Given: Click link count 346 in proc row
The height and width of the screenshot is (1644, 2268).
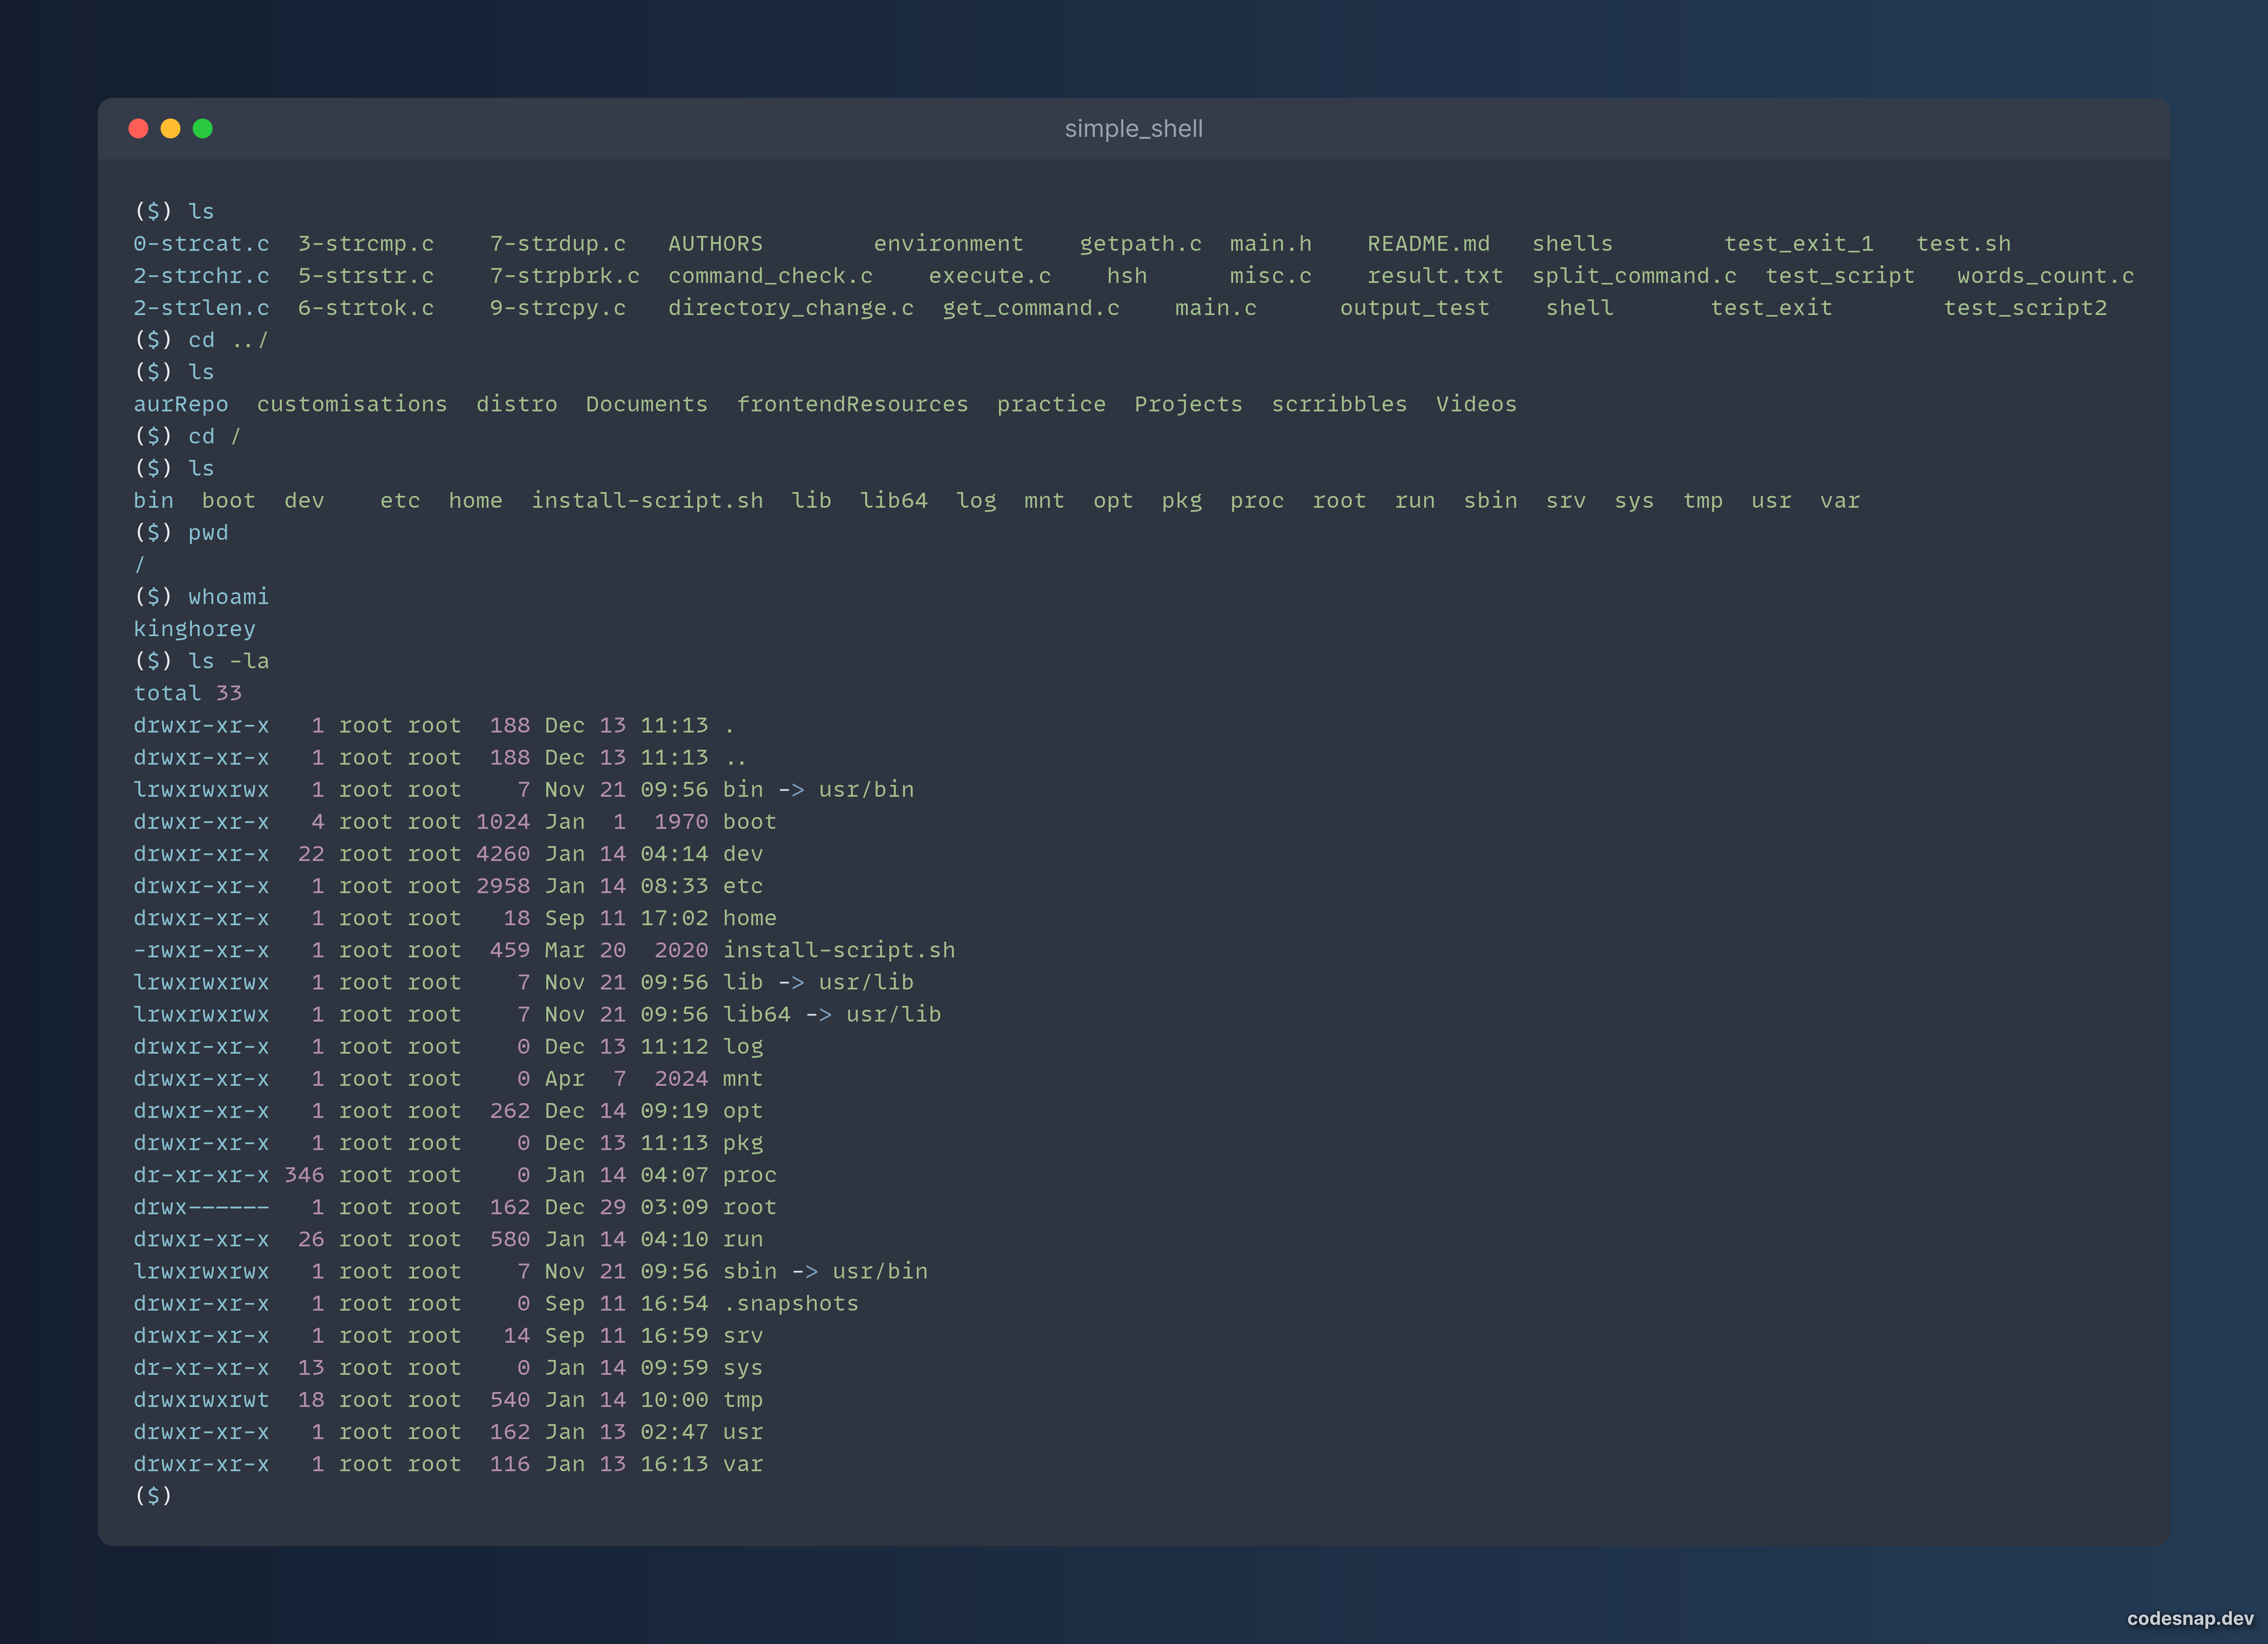Looking at the screenshot, I should (304, 1175).
